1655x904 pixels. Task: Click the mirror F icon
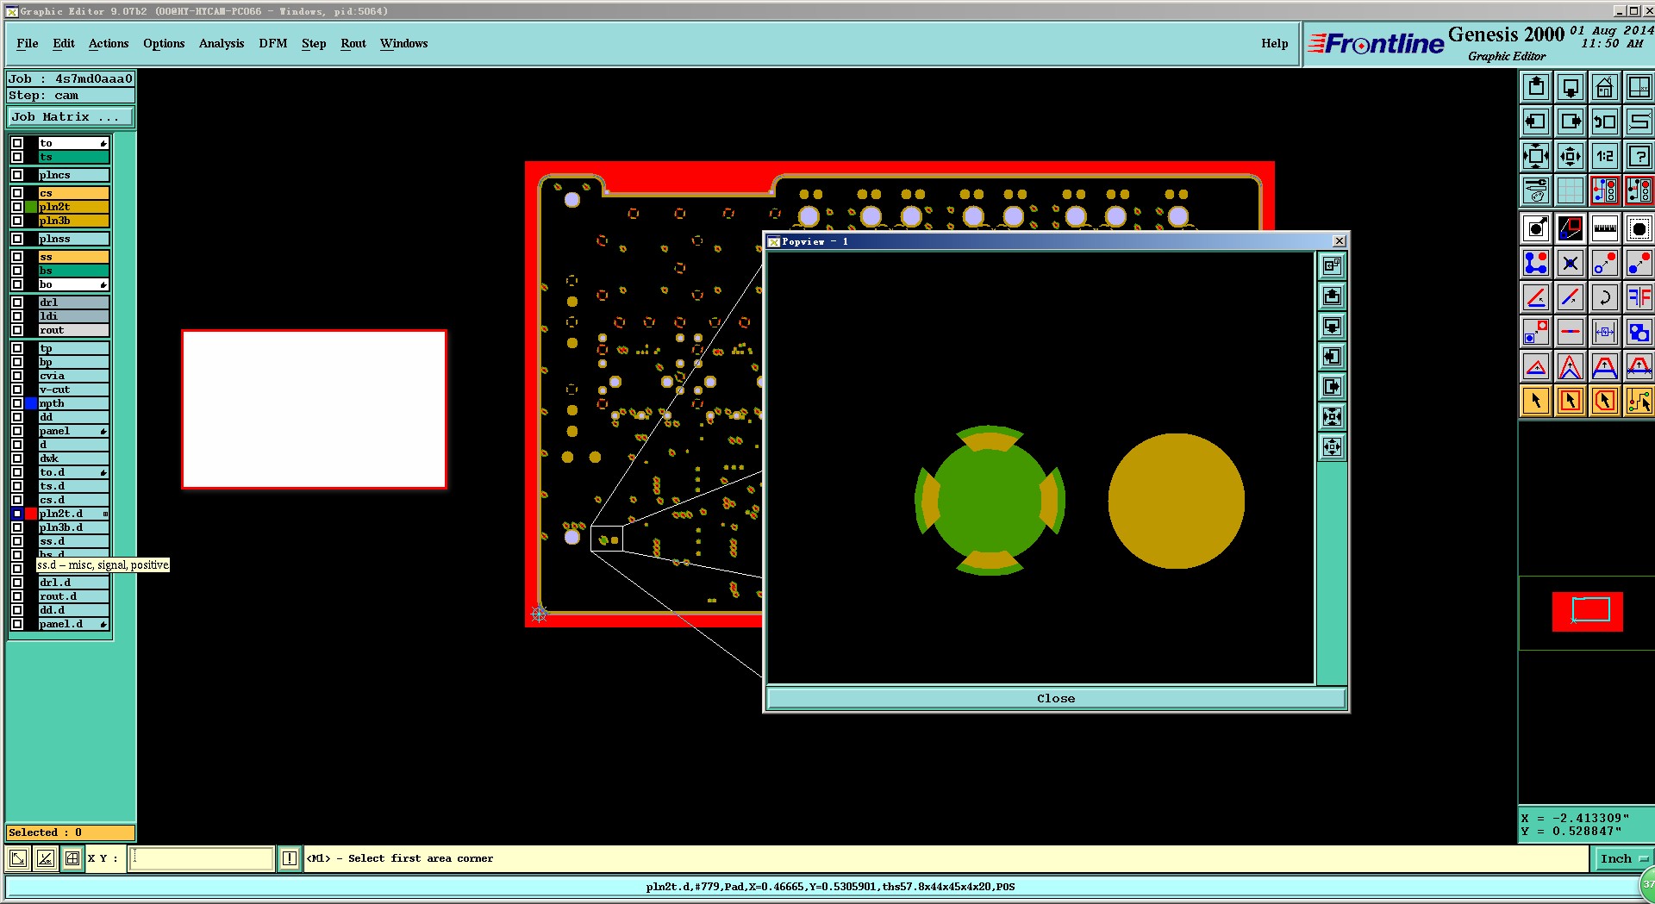pyautogui.click(x=1639, y=297)
